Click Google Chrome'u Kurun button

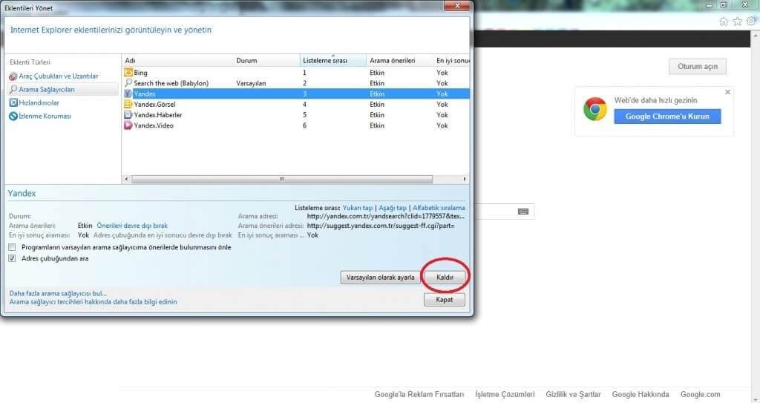tap(667, 117)
